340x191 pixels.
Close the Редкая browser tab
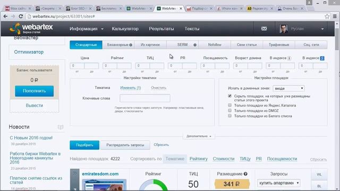pyautogui.click(x=271, y=8)
